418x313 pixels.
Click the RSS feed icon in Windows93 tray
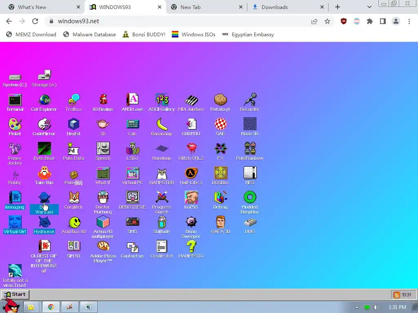(x=397, y=295)
